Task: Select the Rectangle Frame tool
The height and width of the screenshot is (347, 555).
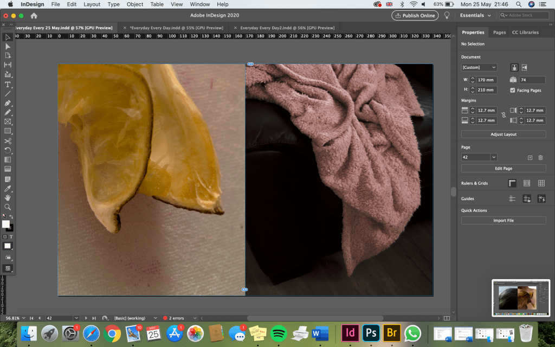Action: [x=8, y=122]
